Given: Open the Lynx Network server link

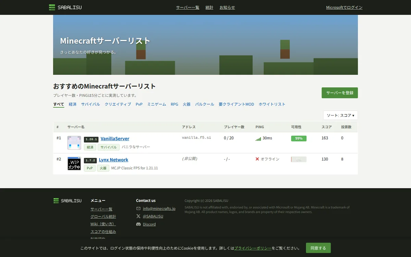Looking at the screenshot, I should click(113, 160).
